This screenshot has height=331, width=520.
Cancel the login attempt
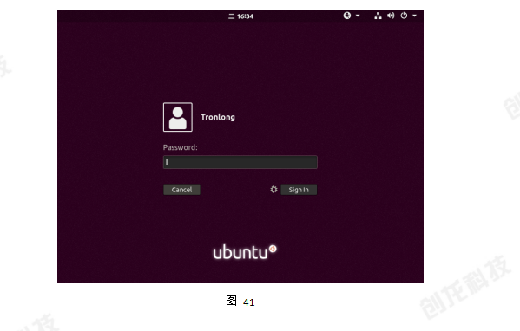[181, 190]
